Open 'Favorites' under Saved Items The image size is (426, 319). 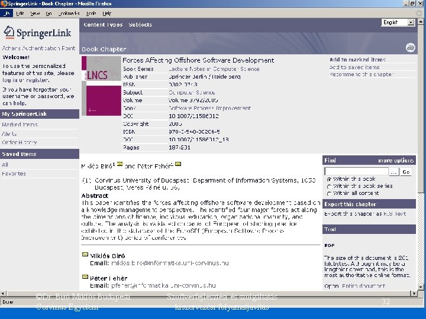14,174
